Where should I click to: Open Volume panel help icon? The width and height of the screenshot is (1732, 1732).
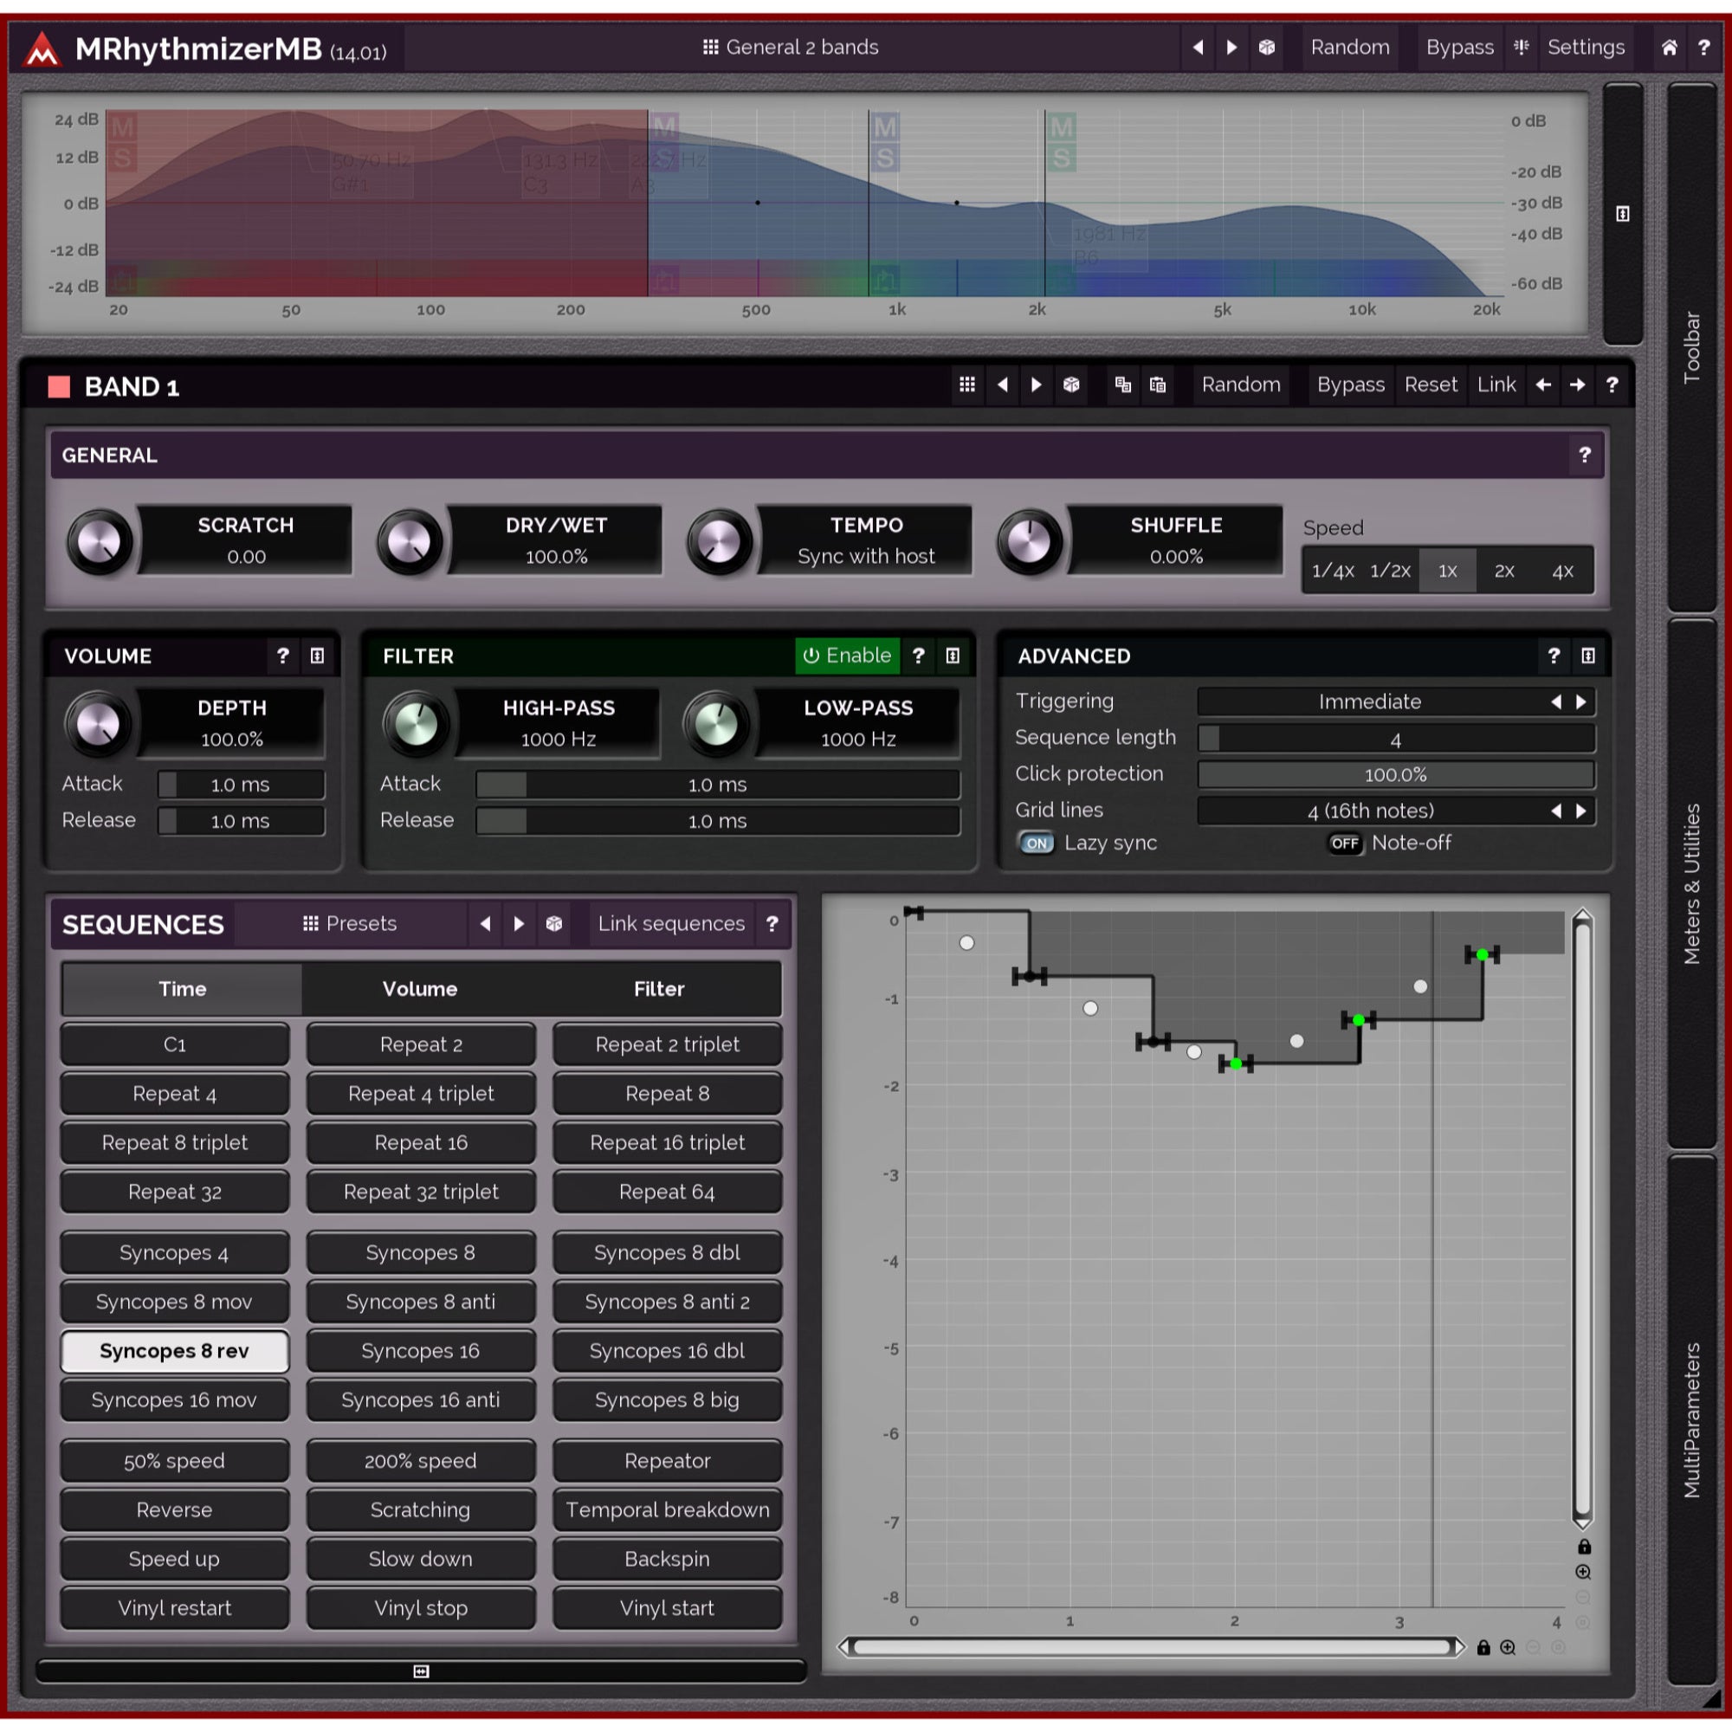283,656
